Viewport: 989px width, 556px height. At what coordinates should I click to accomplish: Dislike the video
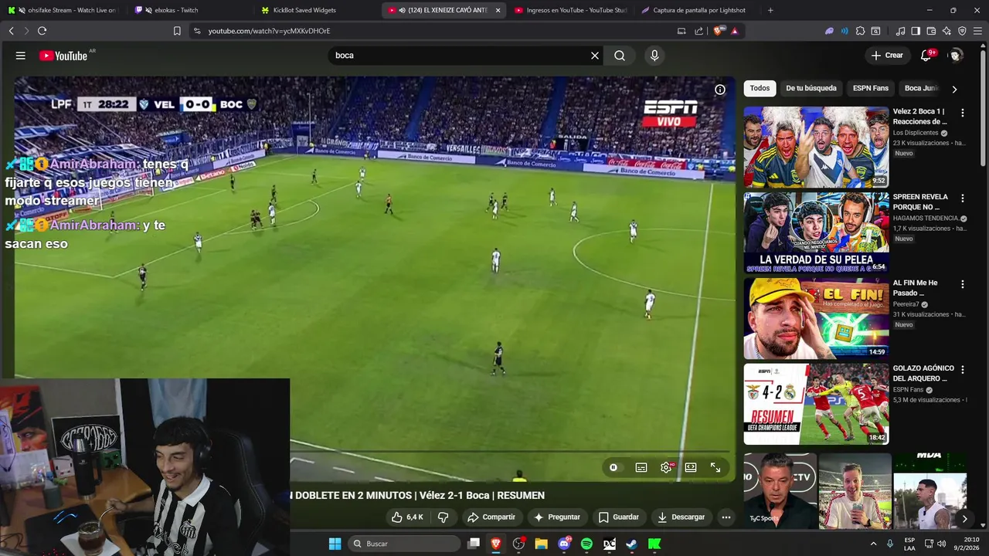(444, 517)
